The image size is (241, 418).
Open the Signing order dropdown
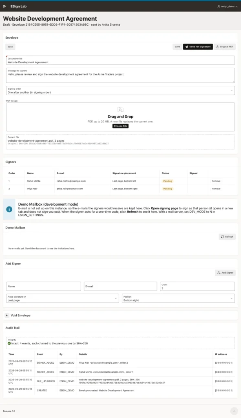coord(120,90)
